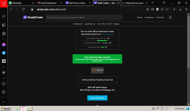Open the Stores link

140,17
